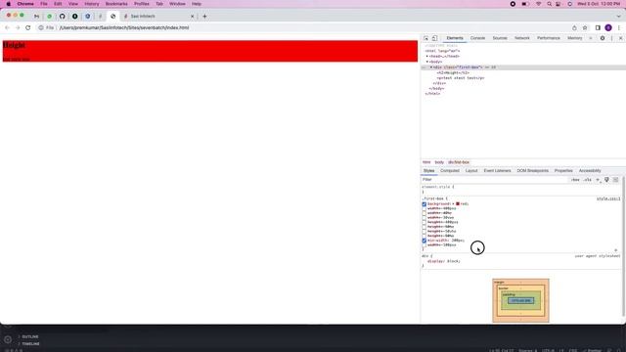Click the Wi-Fi status icon

(538, 4)
